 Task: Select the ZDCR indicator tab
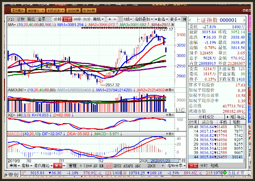point(151,166)
